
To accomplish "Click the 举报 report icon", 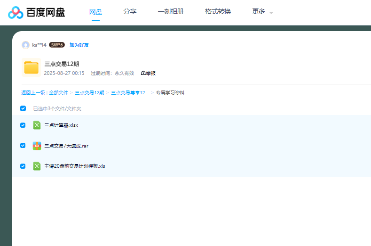I will 143,74.
